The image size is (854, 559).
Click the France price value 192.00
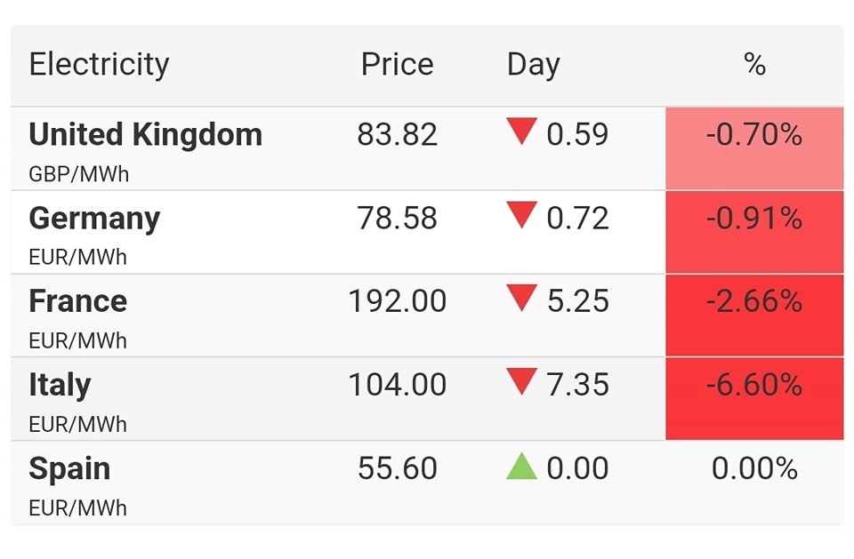[x=397, y=301]
